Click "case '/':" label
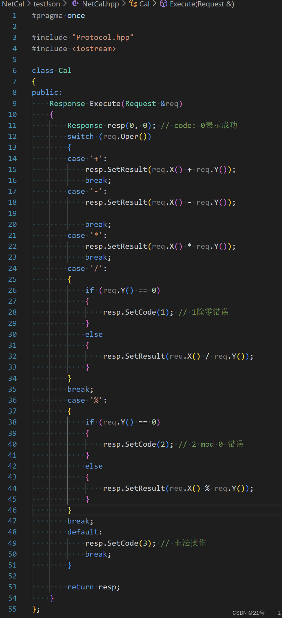The width and height of the screenshot is (282, 618). click(87, 269)
